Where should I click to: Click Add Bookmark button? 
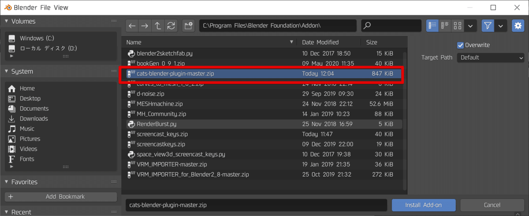point(60,197)
